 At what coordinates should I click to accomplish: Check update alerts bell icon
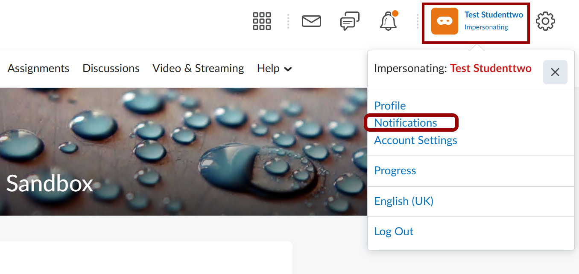pyautogui.click(x=388, y=21)
